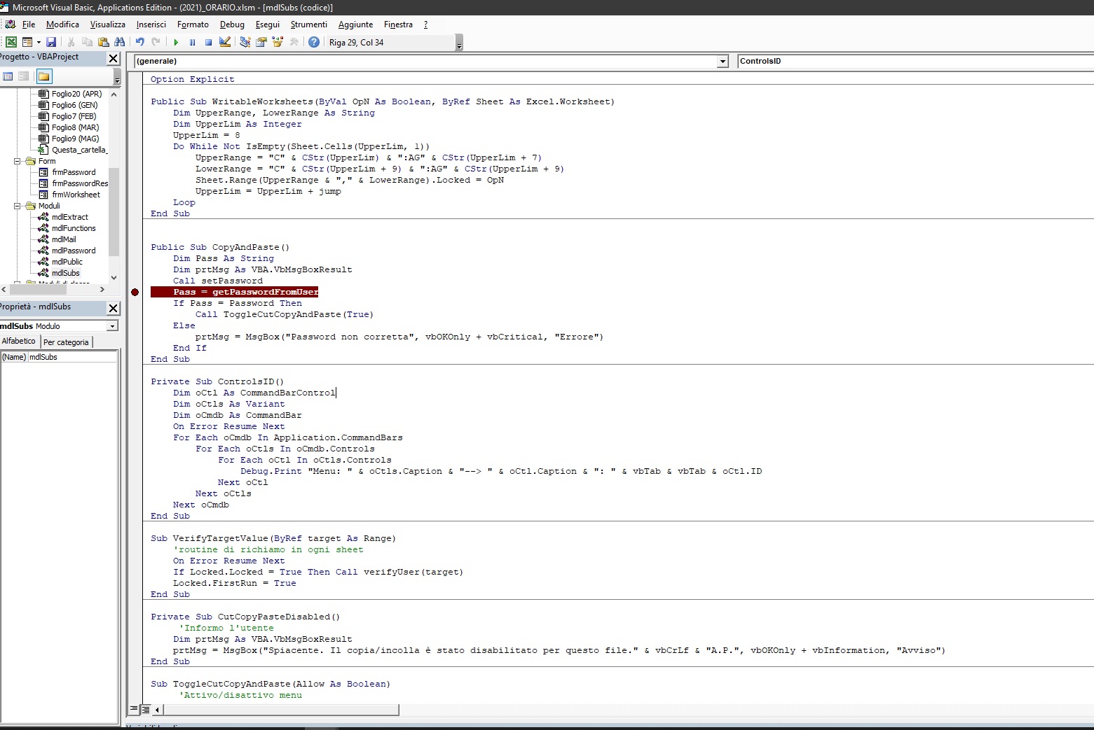This screenshot has height=730, width=1094.
Task: Click the Redo arrow icon
Action: coord(156,42)
